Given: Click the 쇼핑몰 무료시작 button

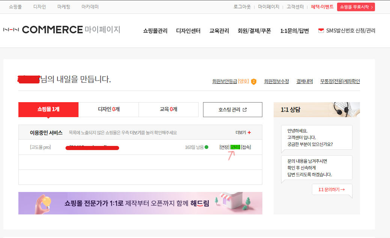Looking at the screenshot, I should pos(356,7).
